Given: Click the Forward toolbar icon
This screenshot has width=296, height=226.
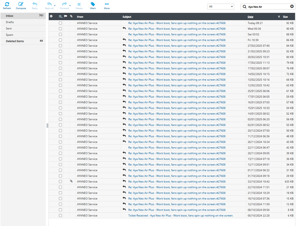Looking at the screenshot, I should point(64,4).
